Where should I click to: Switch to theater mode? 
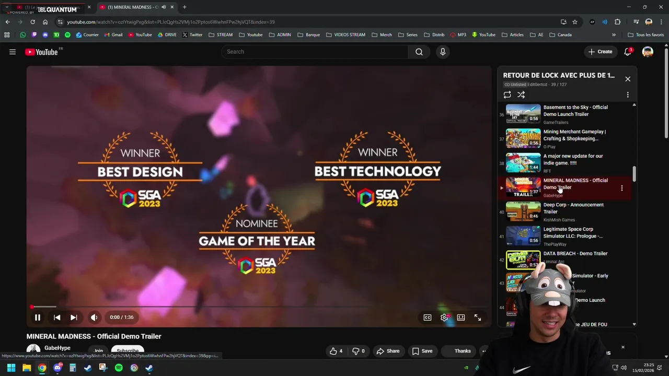tap(461, 317)
